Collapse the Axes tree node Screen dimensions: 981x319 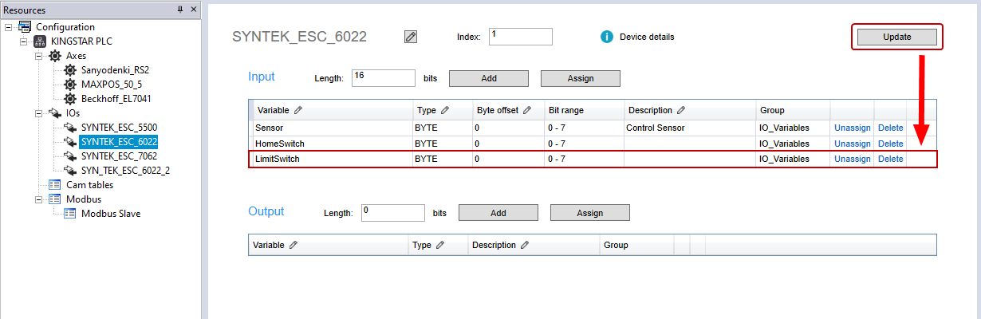(37, 56)
